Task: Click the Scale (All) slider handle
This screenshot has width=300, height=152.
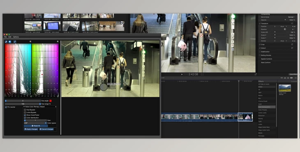Action: [275, 32]
